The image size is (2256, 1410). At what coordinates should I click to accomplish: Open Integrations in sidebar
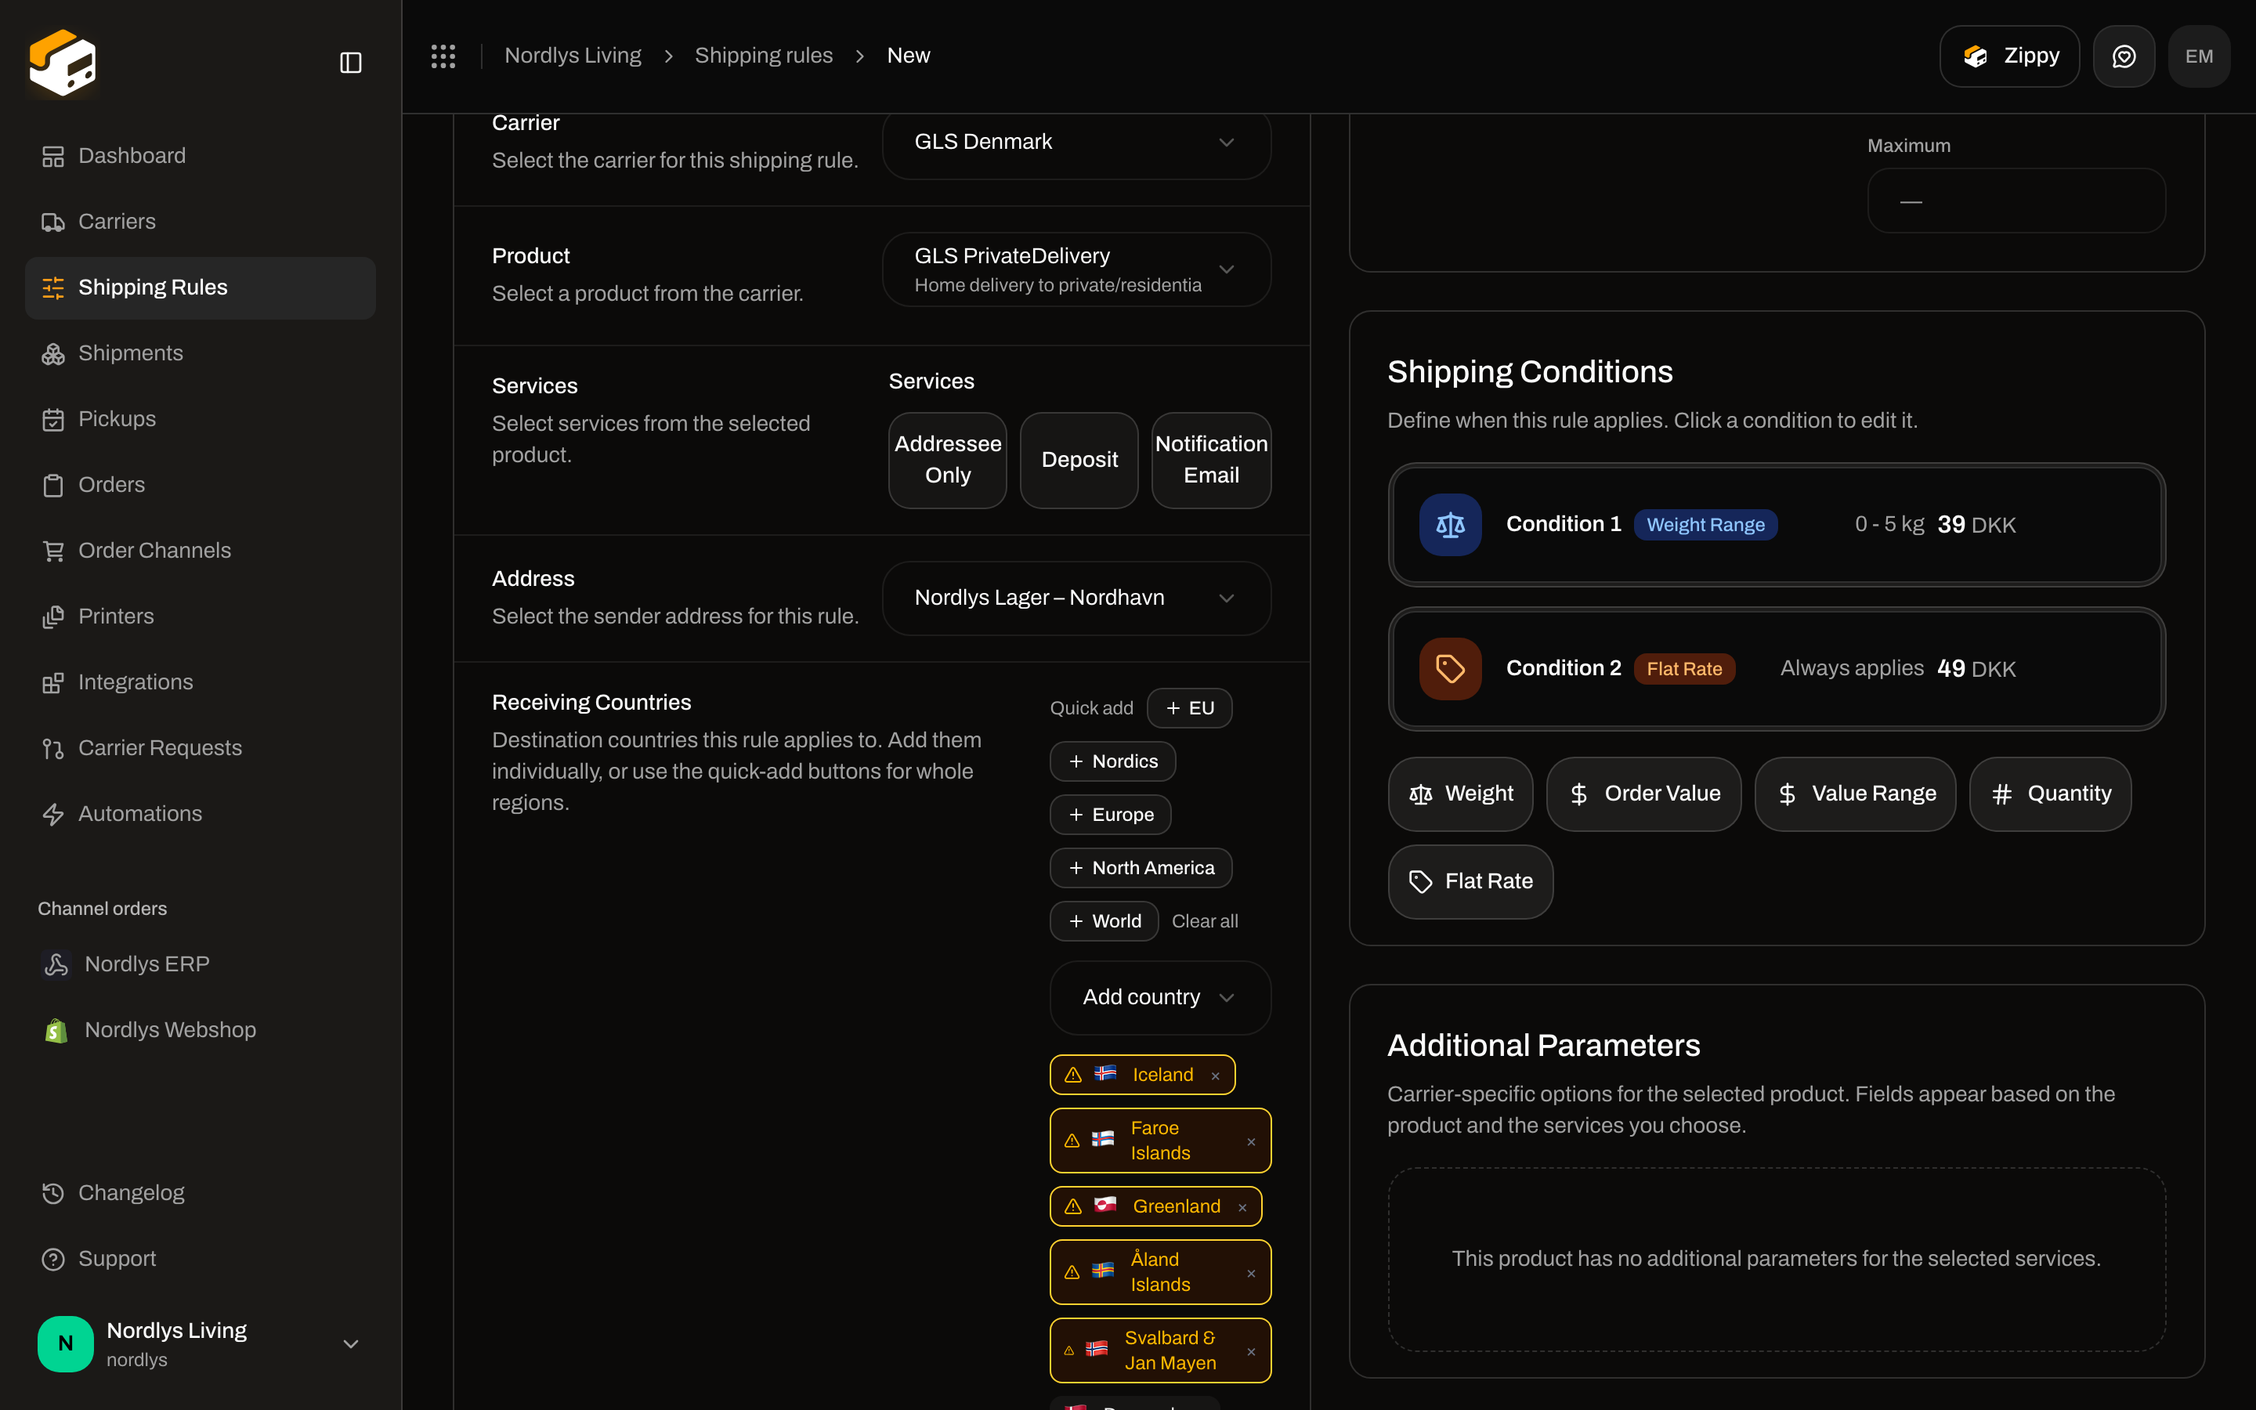(x=201, y=682)
